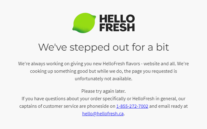Click the "We've stepped out for a bit" heading
The height and width of the screenshot is (129, 207).
pyautogui.click(x=103, y=47)
